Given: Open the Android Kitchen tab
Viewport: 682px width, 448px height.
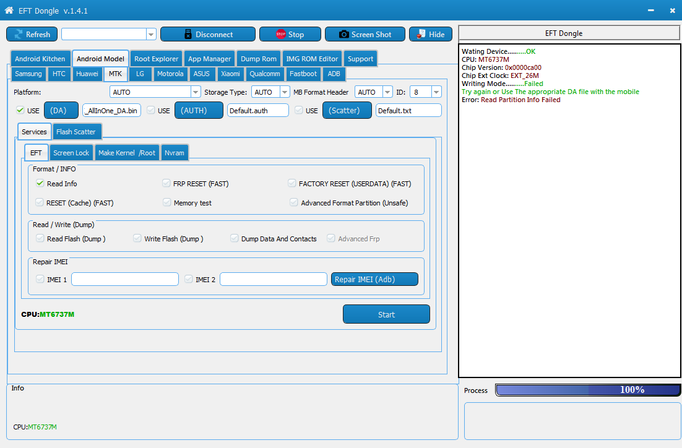Looking at the screenshot, I should 40,59.
